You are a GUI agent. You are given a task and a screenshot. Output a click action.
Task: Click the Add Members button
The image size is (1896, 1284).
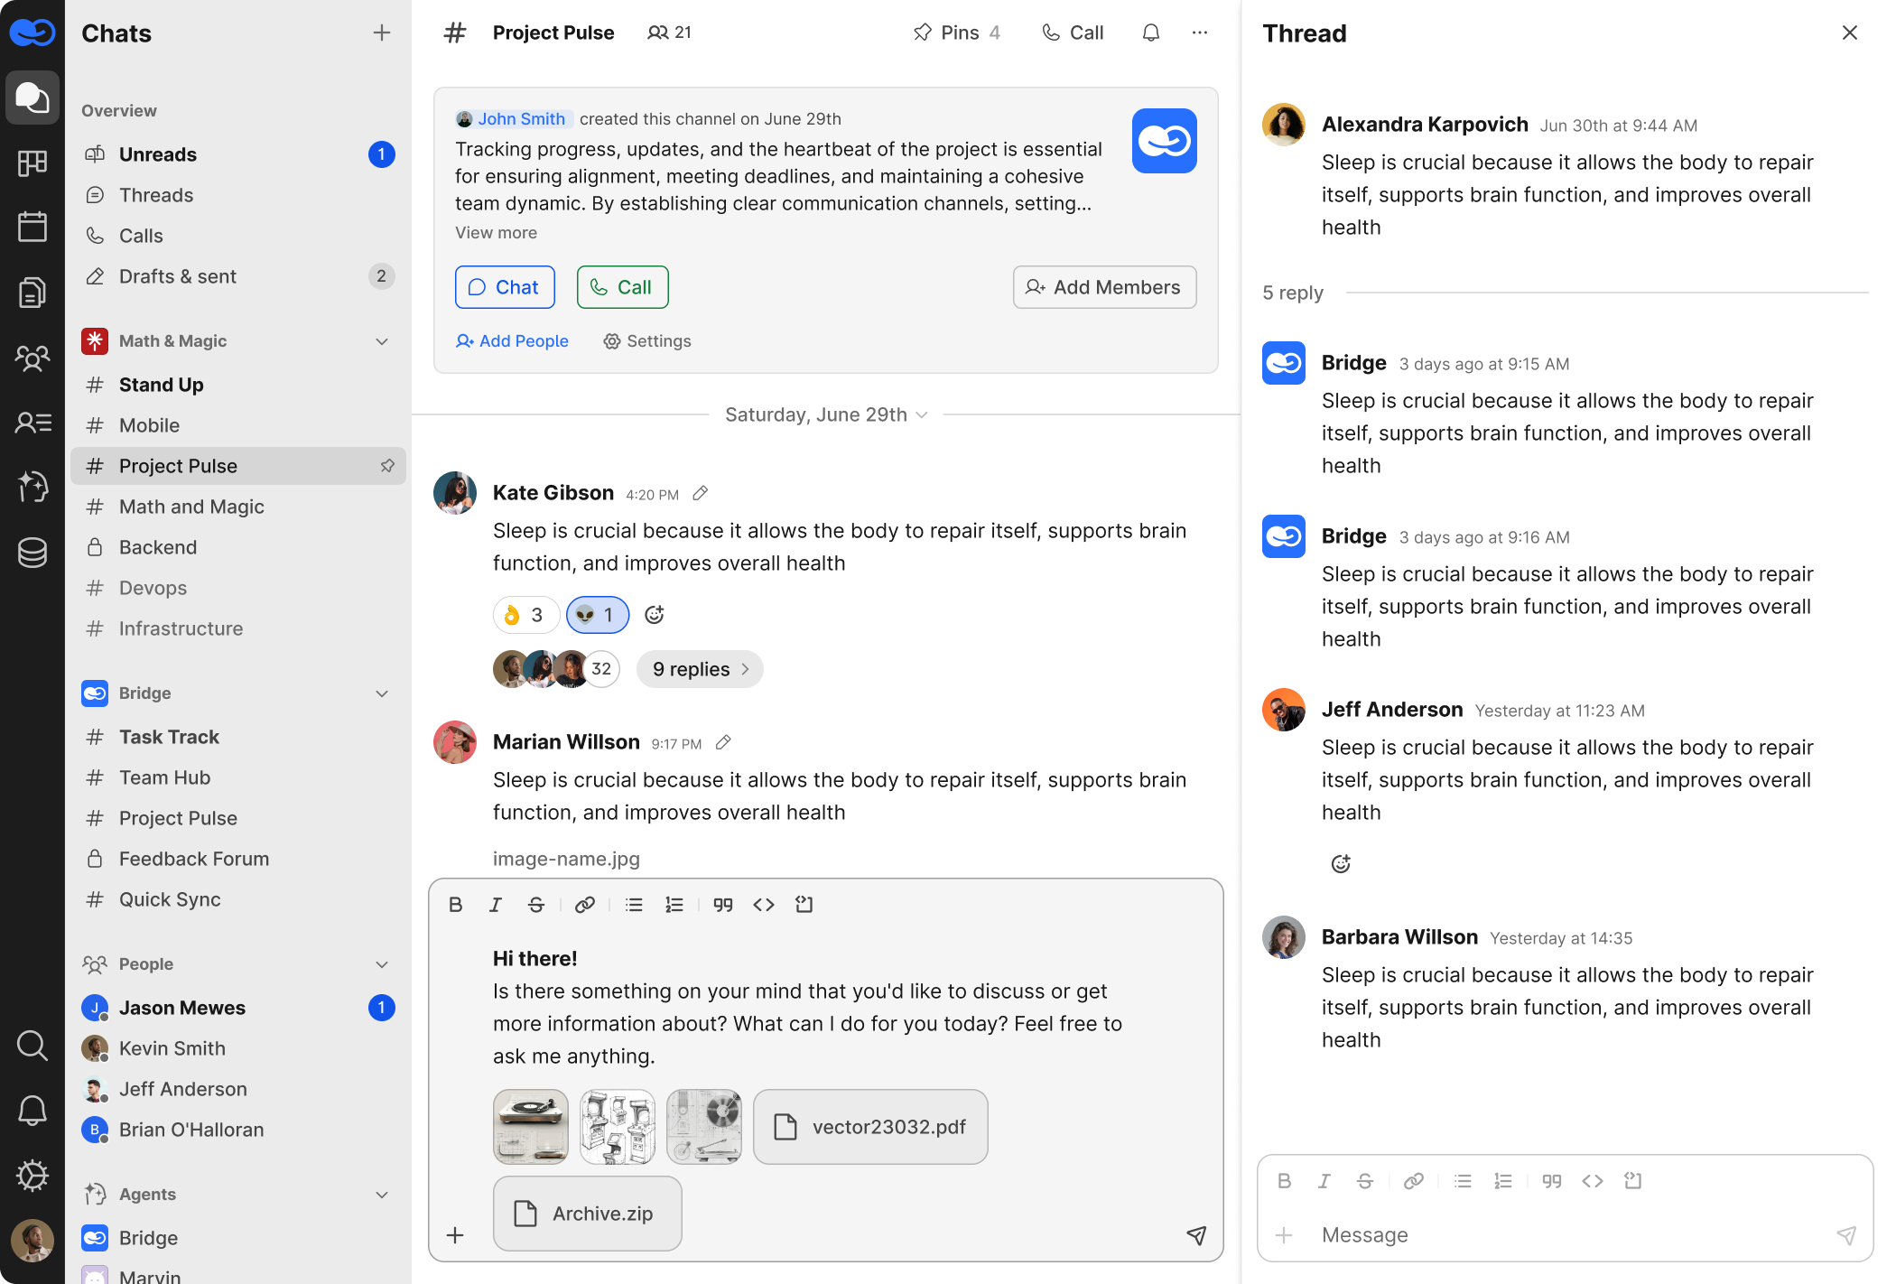1104,287
